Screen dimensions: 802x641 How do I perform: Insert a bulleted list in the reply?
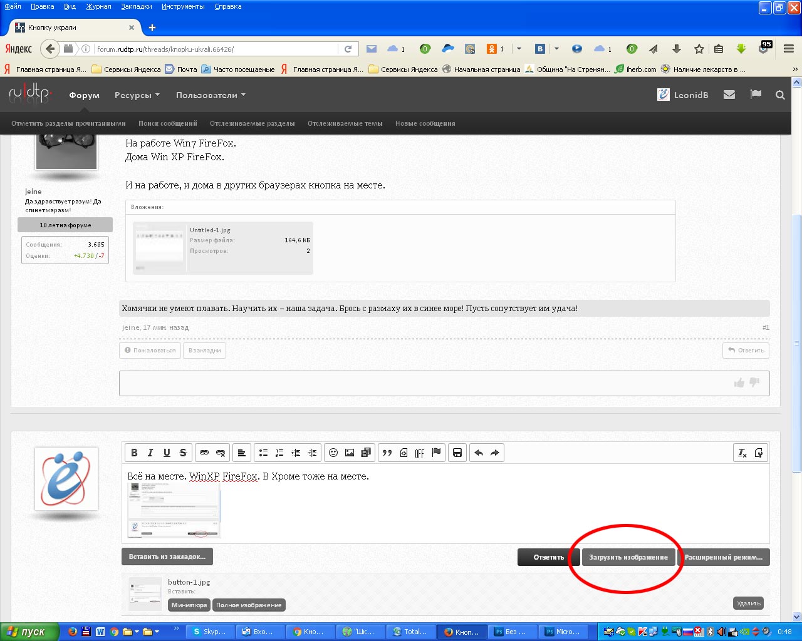tap(263, 453)
